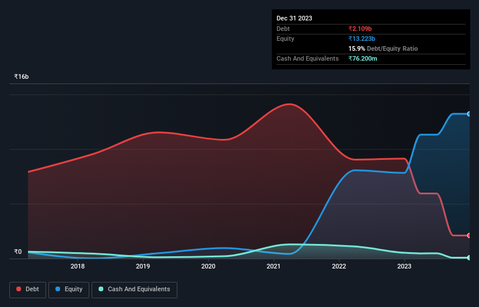The height and width of the screenshot is (307, 479).
Task: Click the 2022 axis label
Action: (339, 266)
